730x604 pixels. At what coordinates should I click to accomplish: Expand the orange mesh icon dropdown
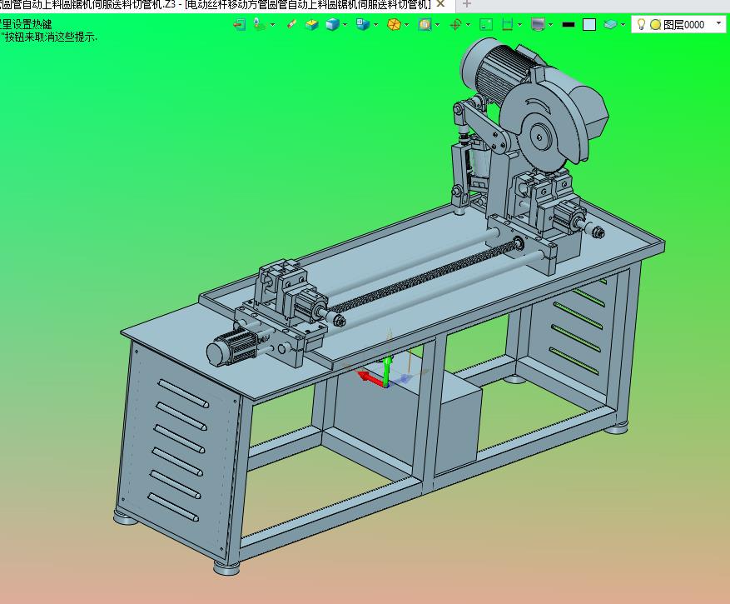tap(407, 25)
